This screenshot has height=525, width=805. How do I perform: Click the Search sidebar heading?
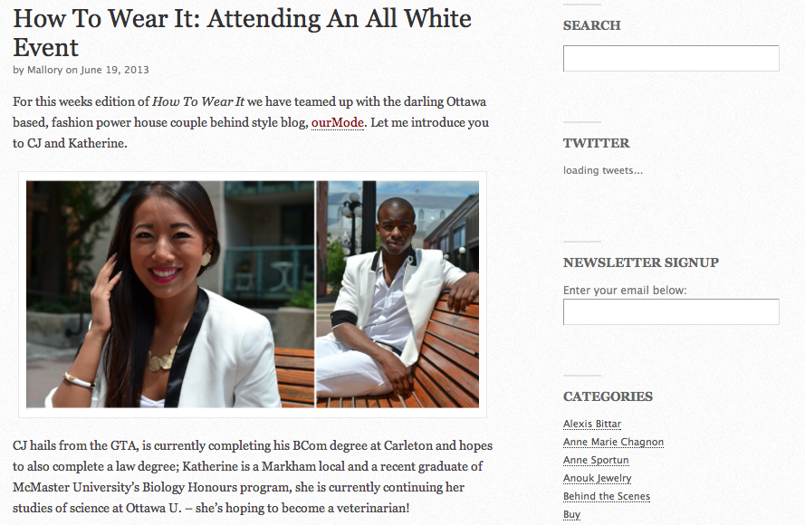click(x=592, y=25)
